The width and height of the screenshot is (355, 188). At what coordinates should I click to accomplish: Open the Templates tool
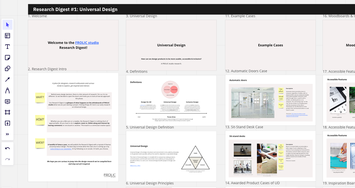pyautogui.click(x=7, y=36)
